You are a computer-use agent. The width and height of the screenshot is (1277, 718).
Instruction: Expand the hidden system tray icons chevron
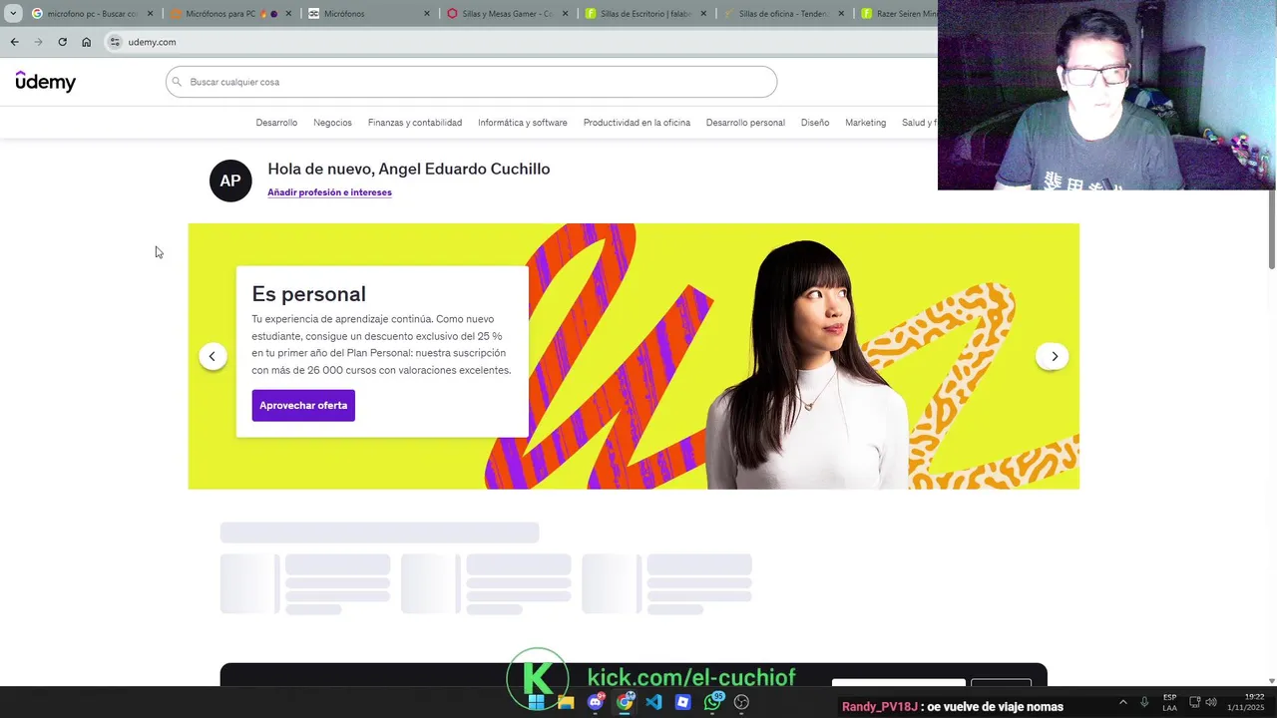(1122, 702)
